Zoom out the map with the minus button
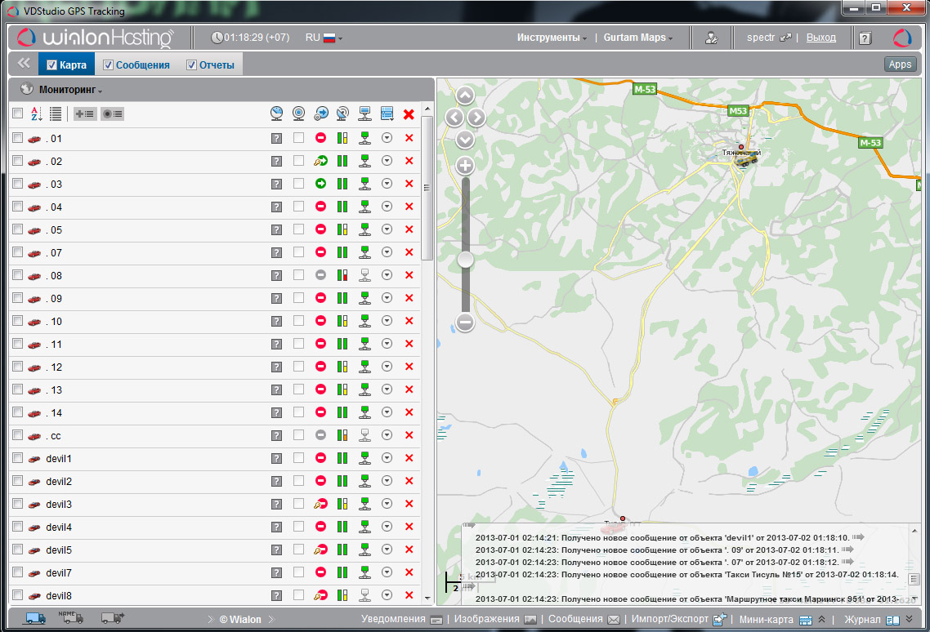The image size is (930, 632). [465, 322]
